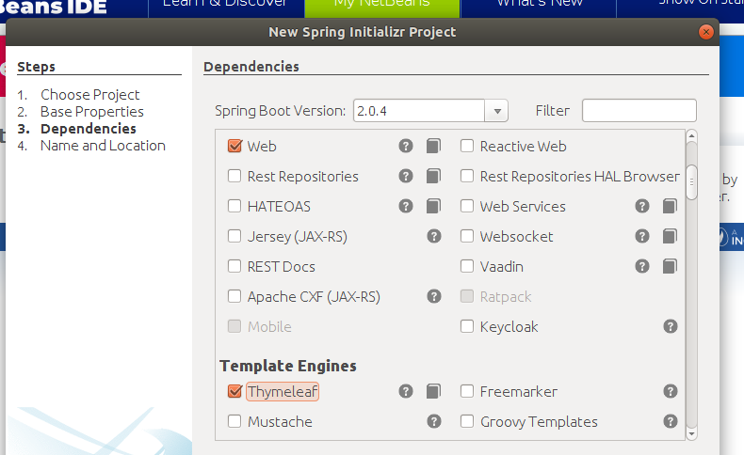Open reference guide icon for HATEOAS
The width and height of the screenshot is (744, 455).
(x=433, y=206)
